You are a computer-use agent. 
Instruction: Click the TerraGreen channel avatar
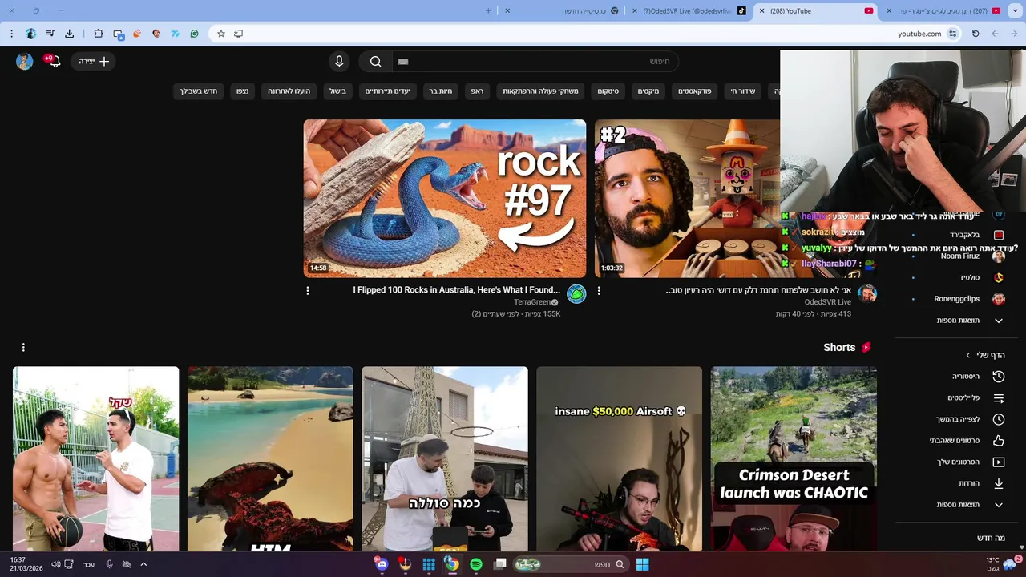(x=576, y=294)
